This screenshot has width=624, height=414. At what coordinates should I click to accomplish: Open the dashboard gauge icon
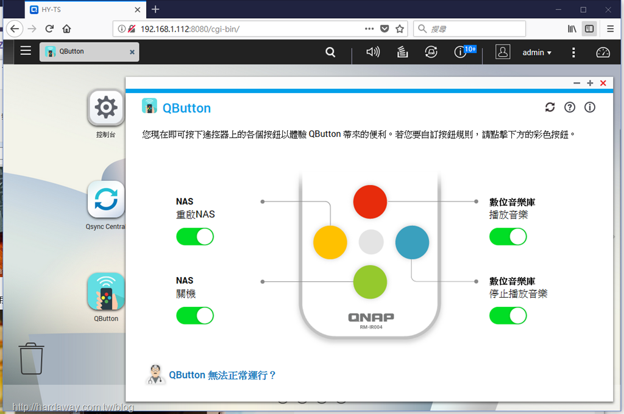coord(603,52)
